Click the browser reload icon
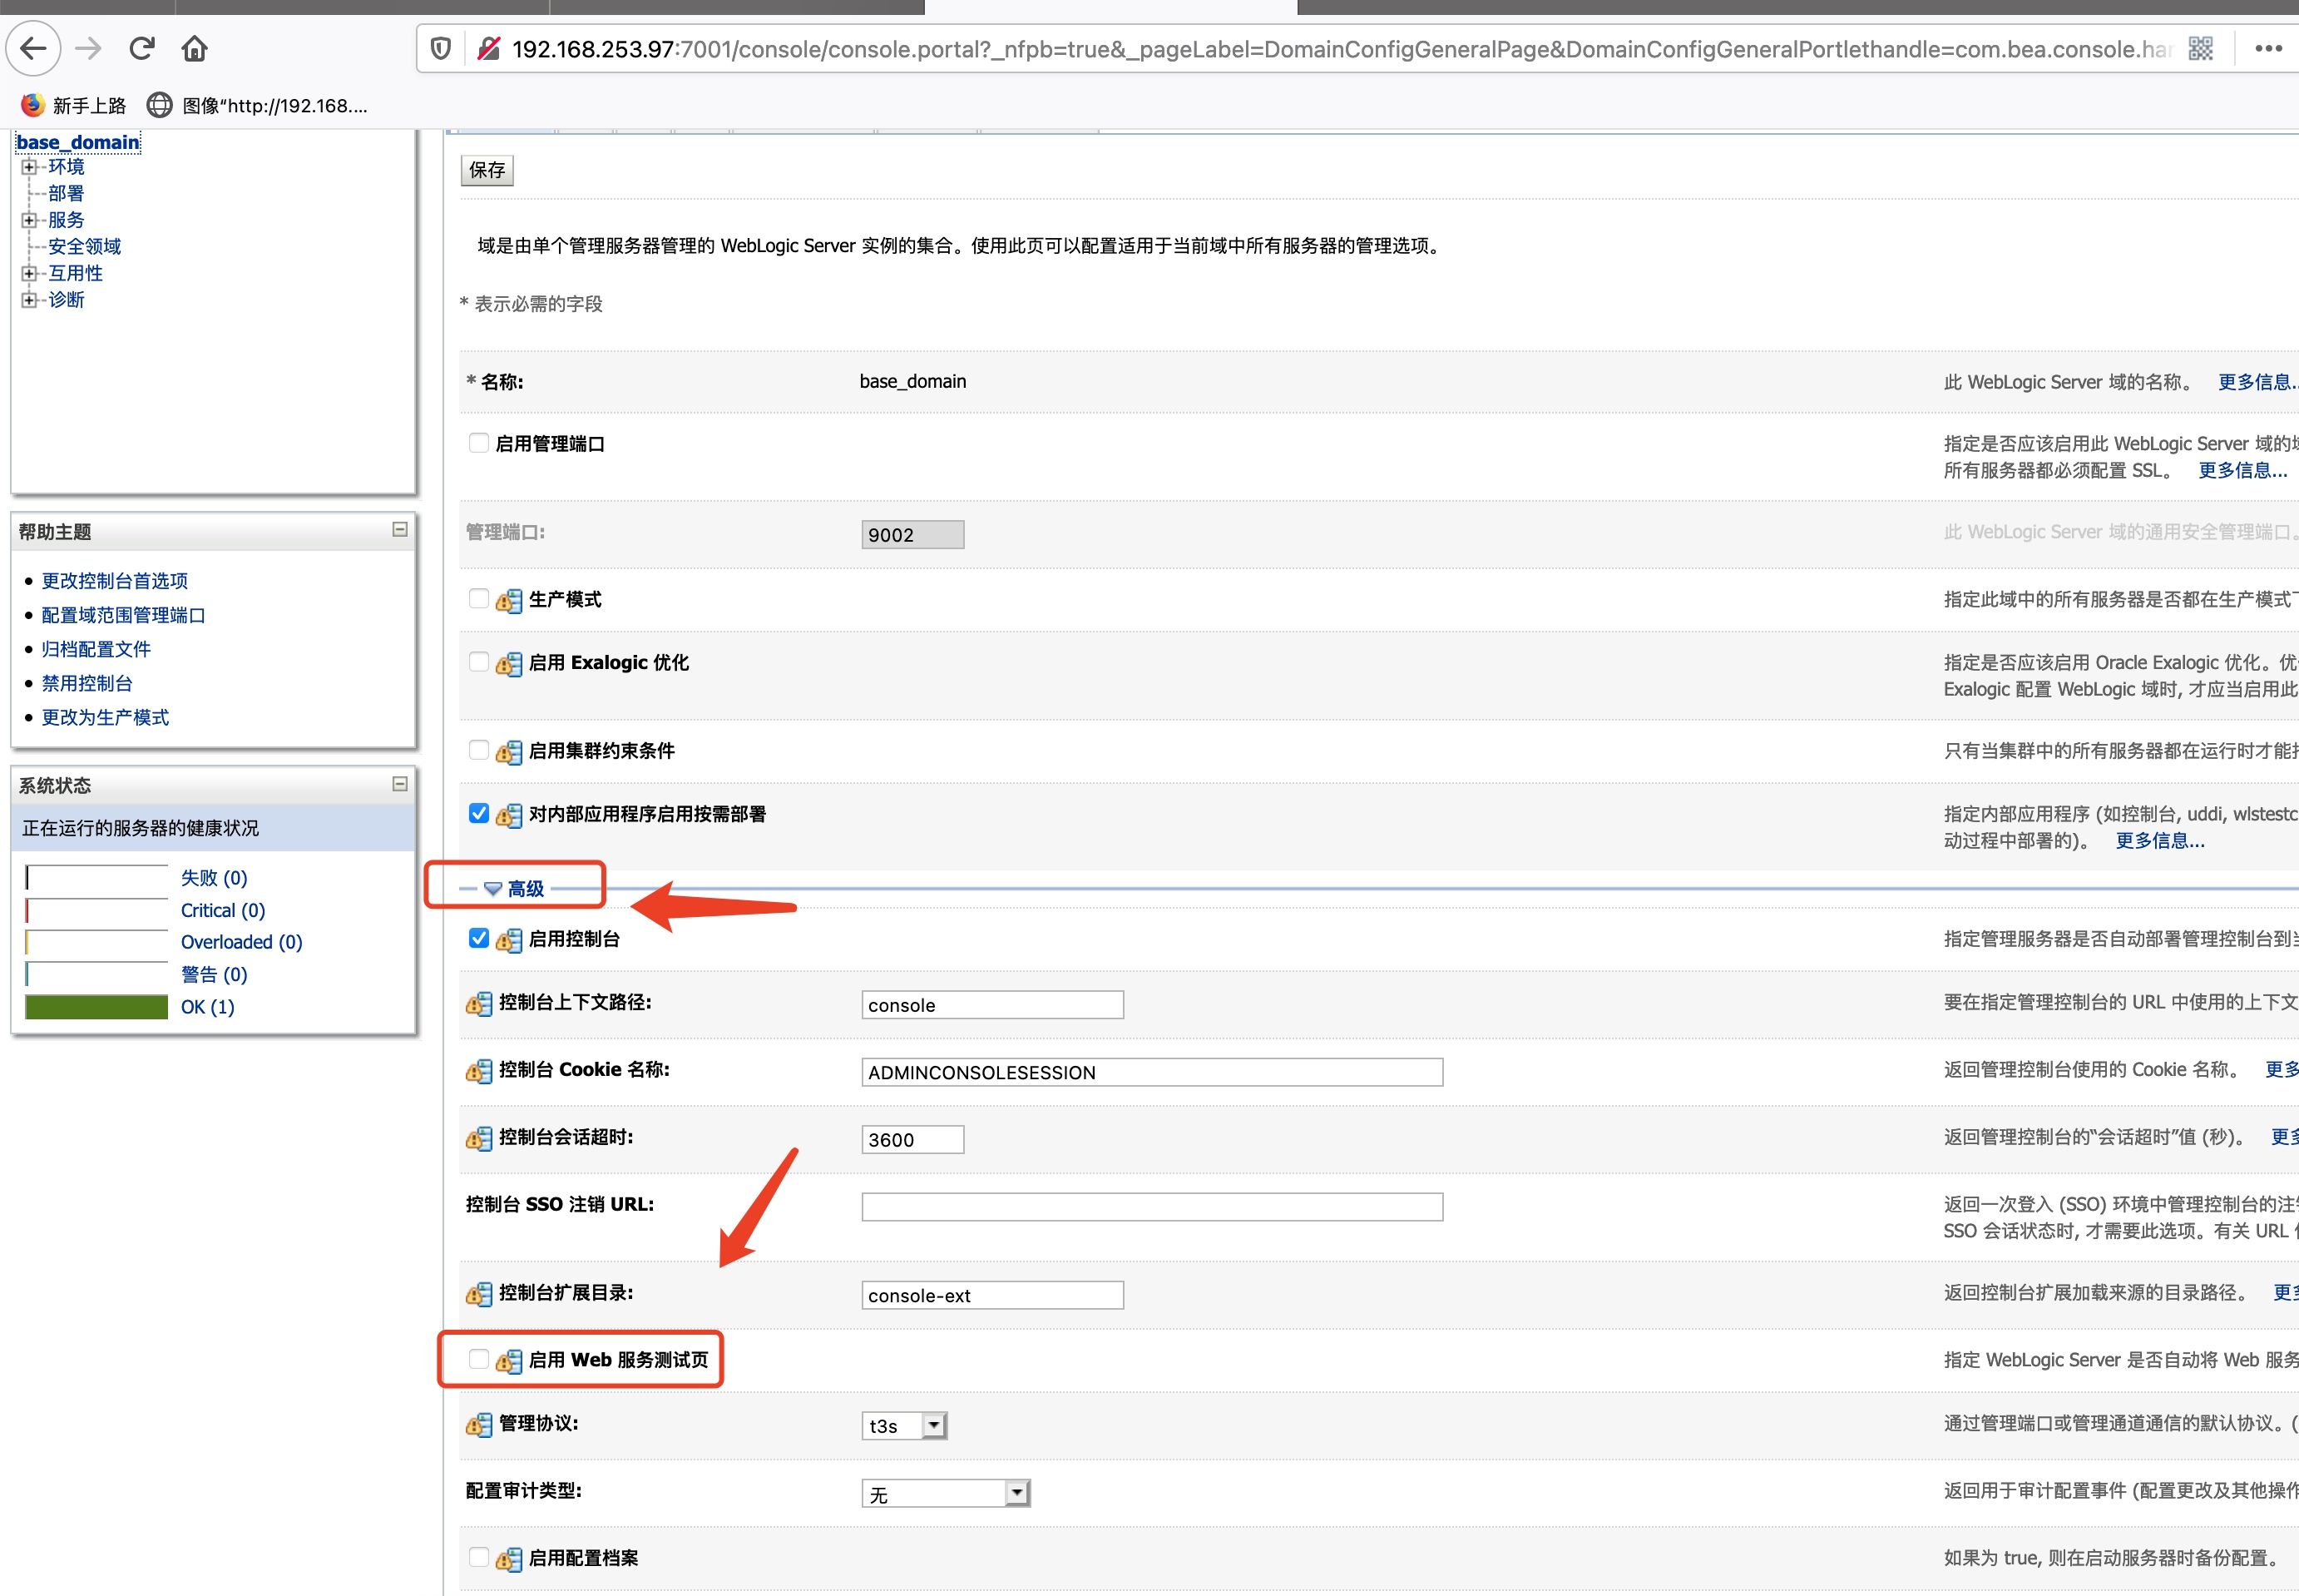Screen dimensions: 2299x1596 (141, 48)
